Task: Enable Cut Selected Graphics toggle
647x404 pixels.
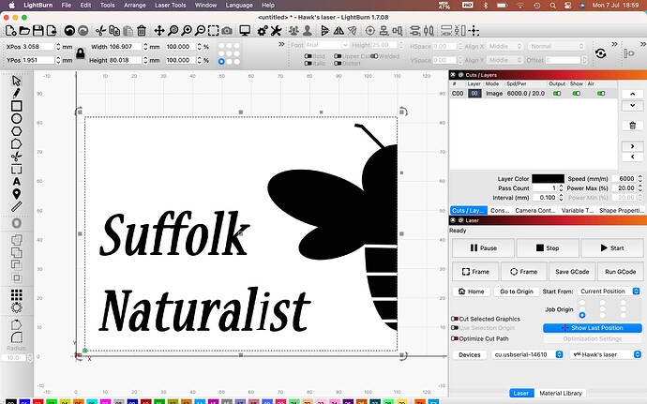Action: [x=455, y=319]
